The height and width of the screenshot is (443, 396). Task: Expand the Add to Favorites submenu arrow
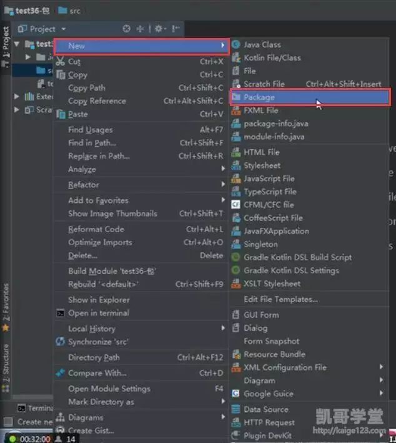coord(223,200)
